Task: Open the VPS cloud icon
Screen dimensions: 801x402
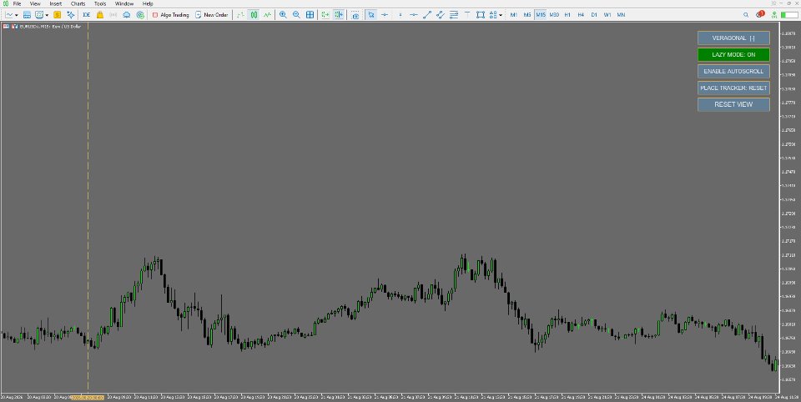Action: (x=127, y=15)
